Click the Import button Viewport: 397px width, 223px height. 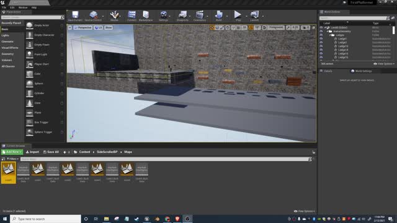coord(32,152)
